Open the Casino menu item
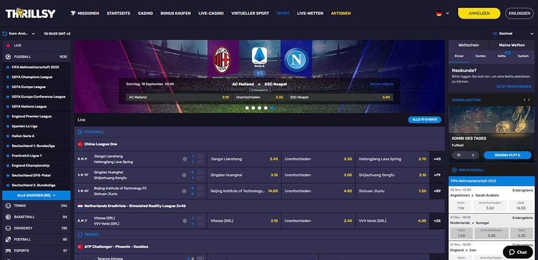The image size is (538, 260). coord(145,13)
